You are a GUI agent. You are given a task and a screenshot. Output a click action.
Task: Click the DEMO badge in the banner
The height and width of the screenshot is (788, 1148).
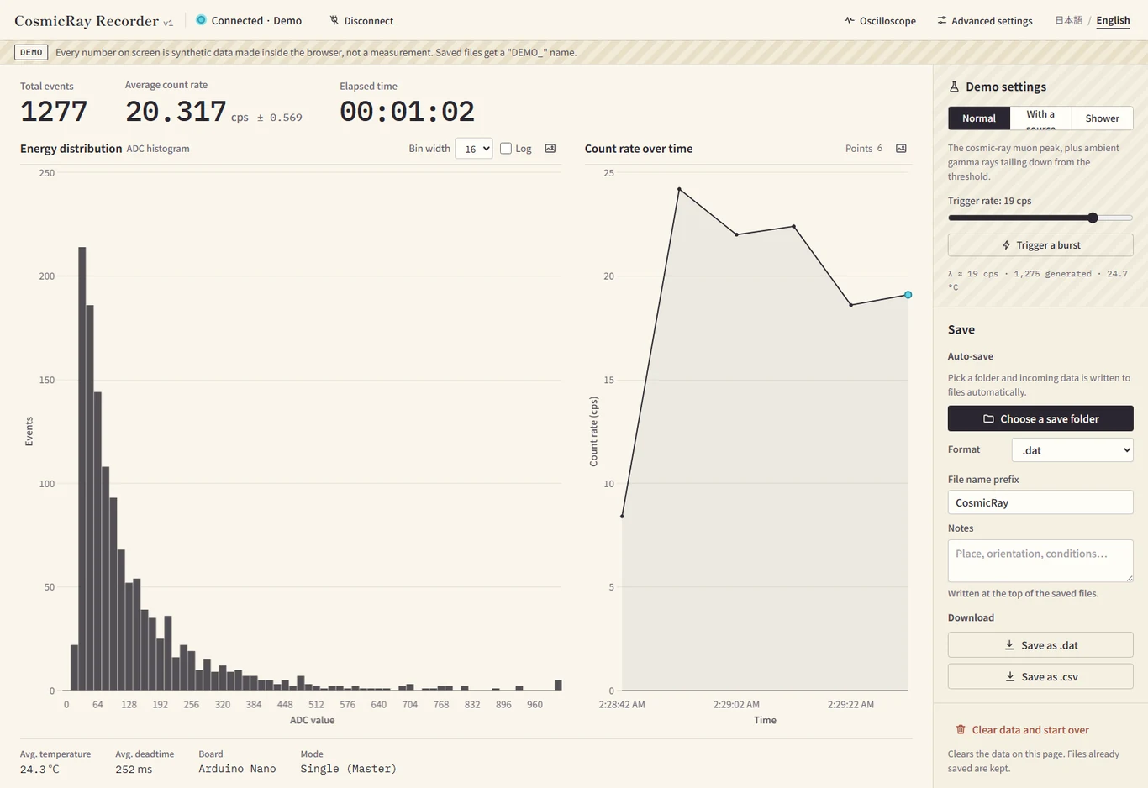click(31, 52)
